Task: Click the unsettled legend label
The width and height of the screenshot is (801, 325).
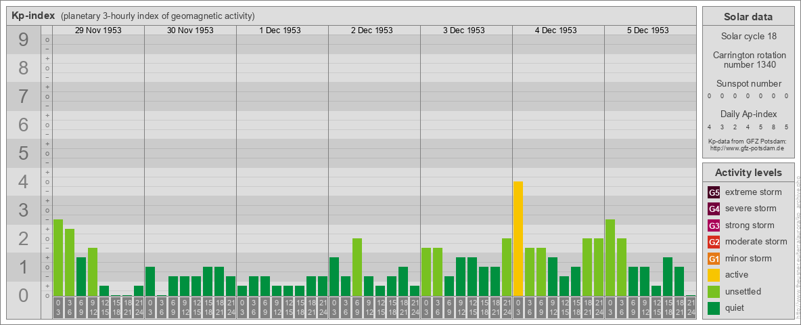Action: [743, 291]
